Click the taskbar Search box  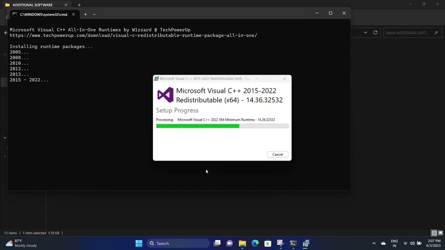(178, 243)
